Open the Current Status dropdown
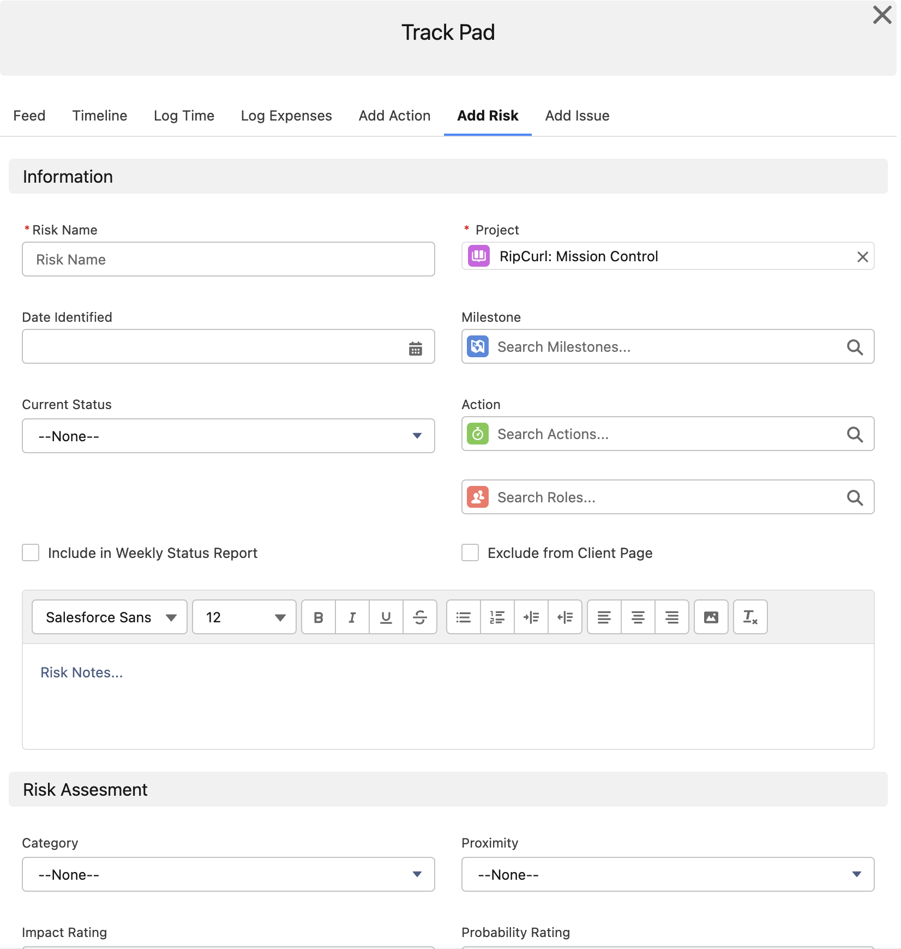This screenshot has height=949, width=901. tap(229, 436)
